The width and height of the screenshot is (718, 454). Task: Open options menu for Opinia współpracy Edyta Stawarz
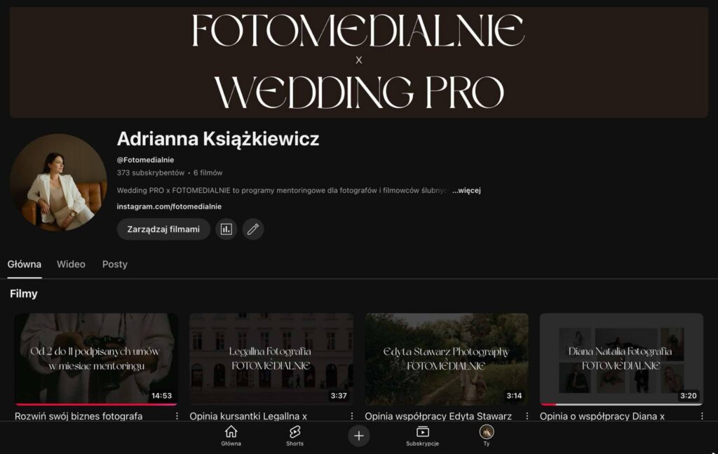(x=527, y=416)
